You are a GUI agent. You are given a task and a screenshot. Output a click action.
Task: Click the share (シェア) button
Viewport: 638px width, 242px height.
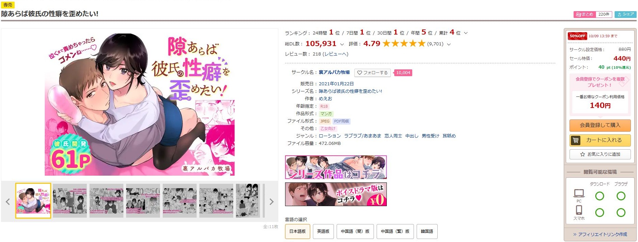click(x=625, y=15)
